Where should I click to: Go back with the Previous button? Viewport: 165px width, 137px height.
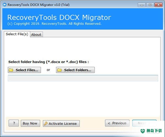pos(117,123)
